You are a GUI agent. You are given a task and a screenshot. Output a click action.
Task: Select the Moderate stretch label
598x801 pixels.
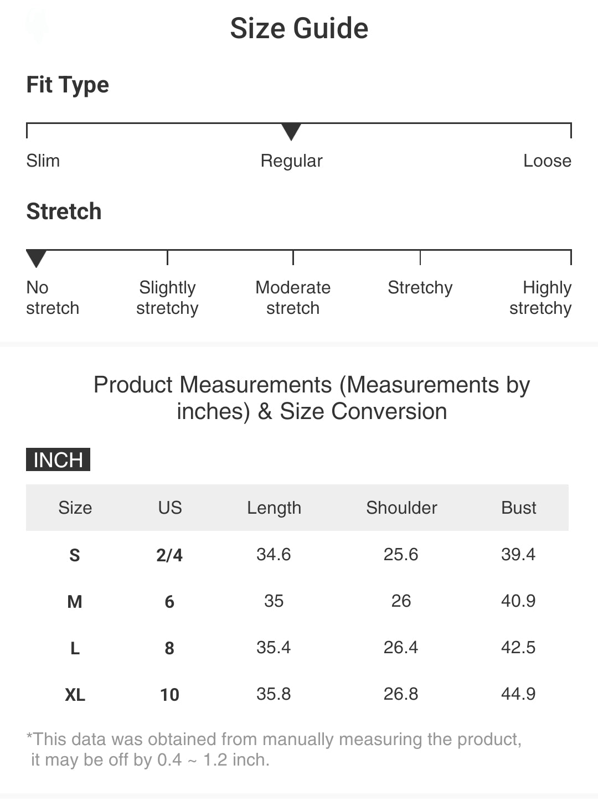pos(293,298)
